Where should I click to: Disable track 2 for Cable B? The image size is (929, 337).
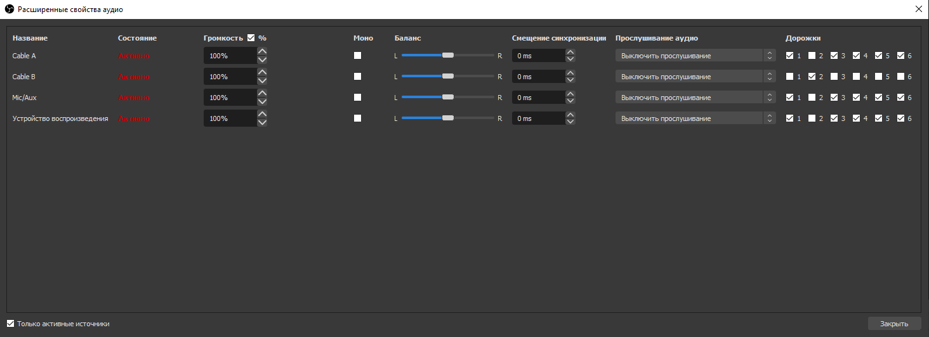(x=812, y=77)
